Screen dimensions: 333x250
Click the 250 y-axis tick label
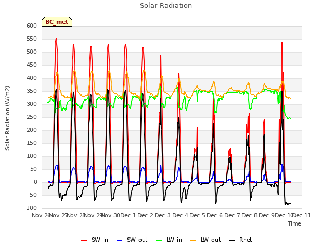32,117
